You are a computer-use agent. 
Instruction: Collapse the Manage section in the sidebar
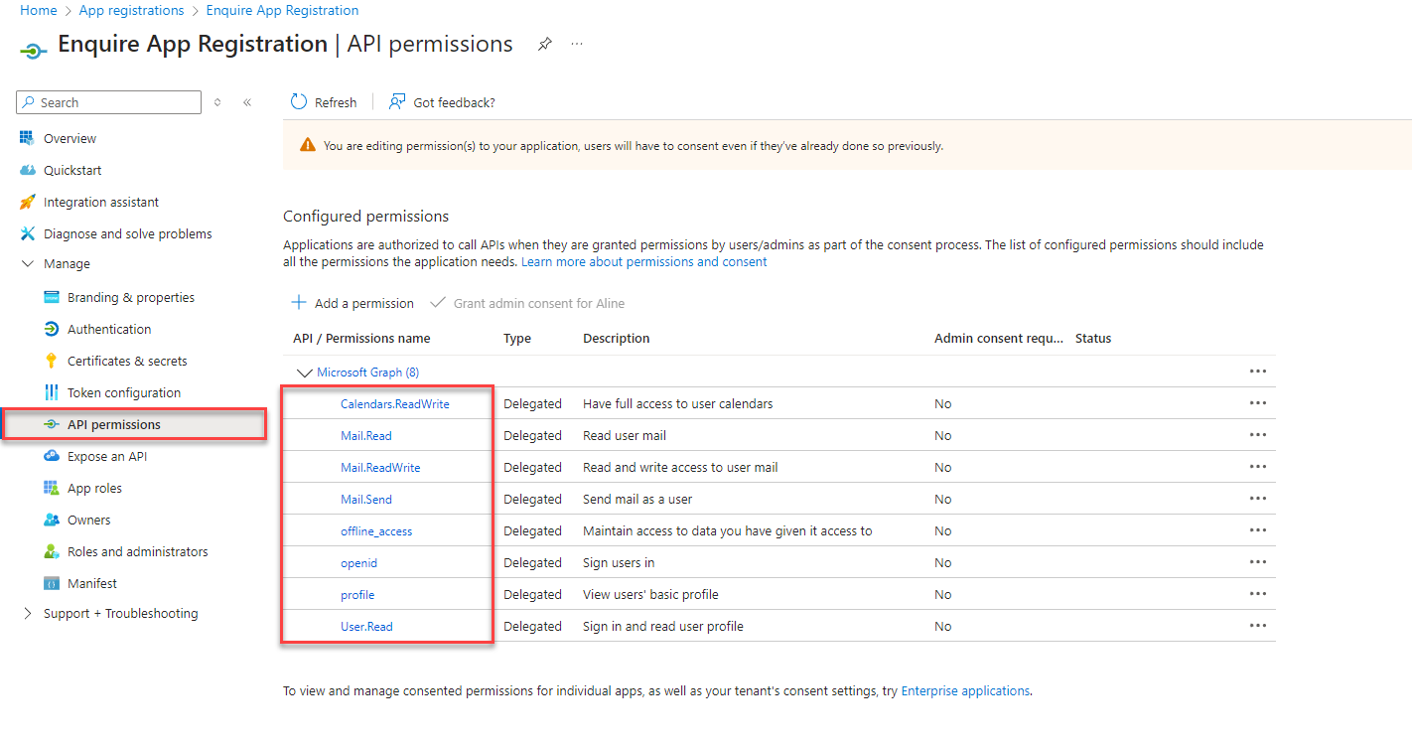[x=27, y=264]
